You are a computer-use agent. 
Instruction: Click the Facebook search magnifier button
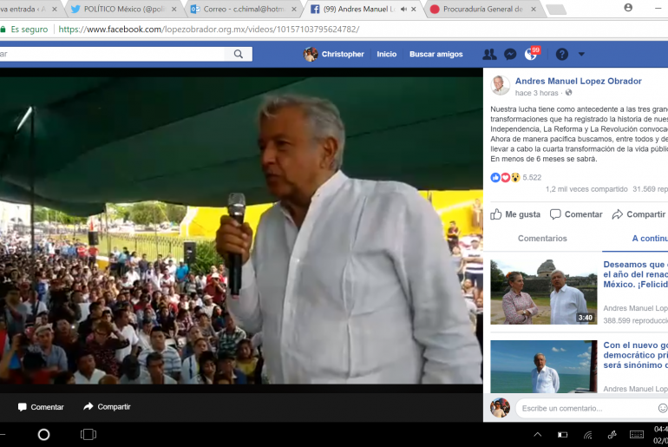click(x=238, y=54)
